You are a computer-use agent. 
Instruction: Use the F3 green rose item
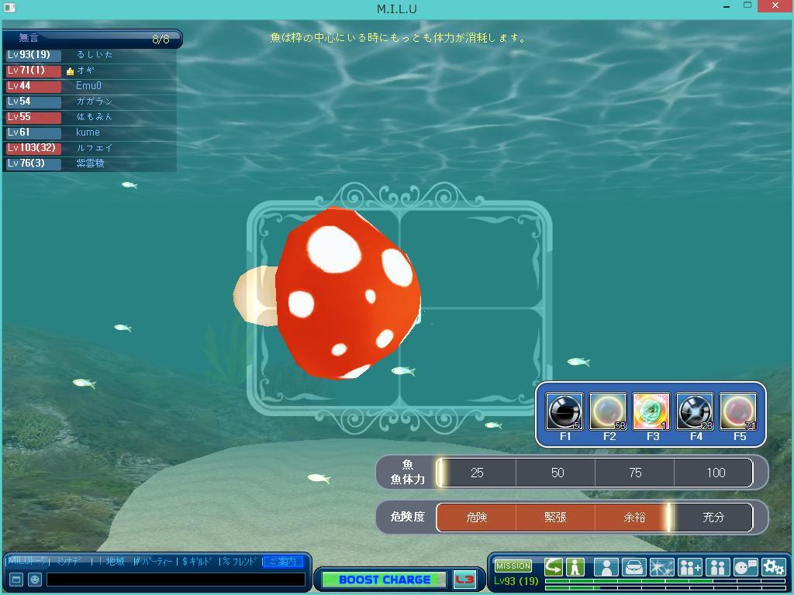[x=651, y=411]
